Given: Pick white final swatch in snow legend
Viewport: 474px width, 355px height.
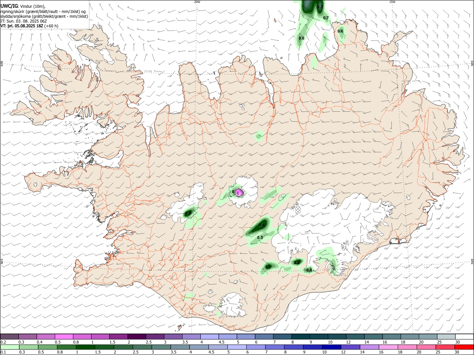Looking at the screenshot, I should (x=464, y=337).
